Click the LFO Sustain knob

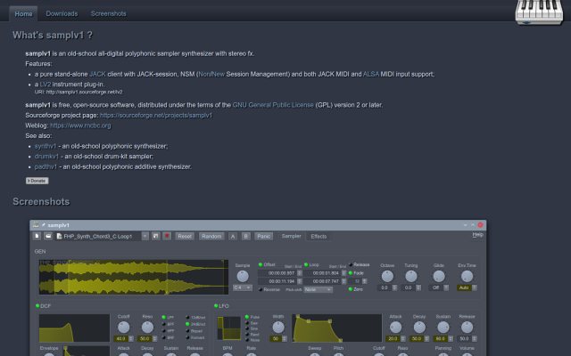(x=443, y=328)
